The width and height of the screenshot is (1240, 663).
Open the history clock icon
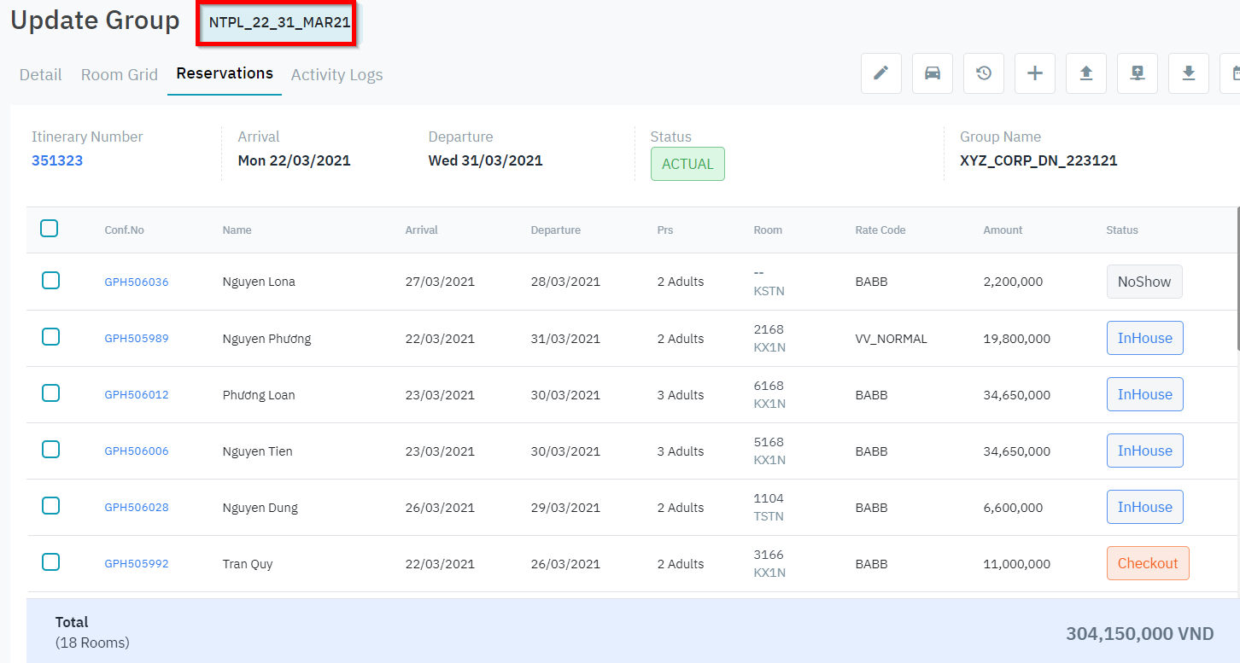pyautogui.click(x=983, y=73)
